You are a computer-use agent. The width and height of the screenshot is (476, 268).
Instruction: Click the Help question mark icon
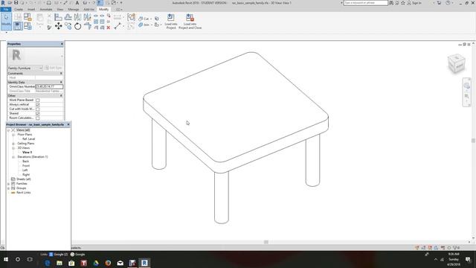point(448,3)
